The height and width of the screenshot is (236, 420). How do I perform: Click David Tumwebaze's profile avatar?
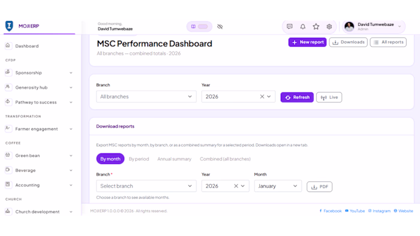(349, 26)
